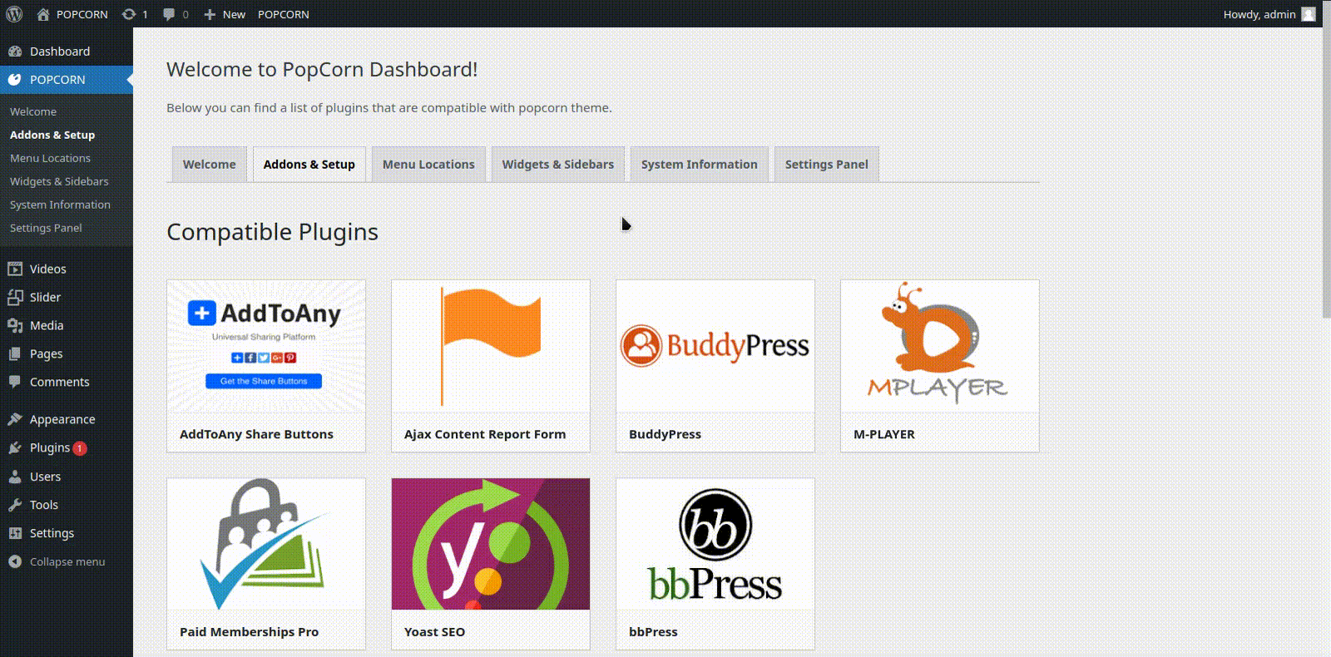1331x657 pixels.
Task: Click the AddToAny Share Buttons title
Action: 256,434
